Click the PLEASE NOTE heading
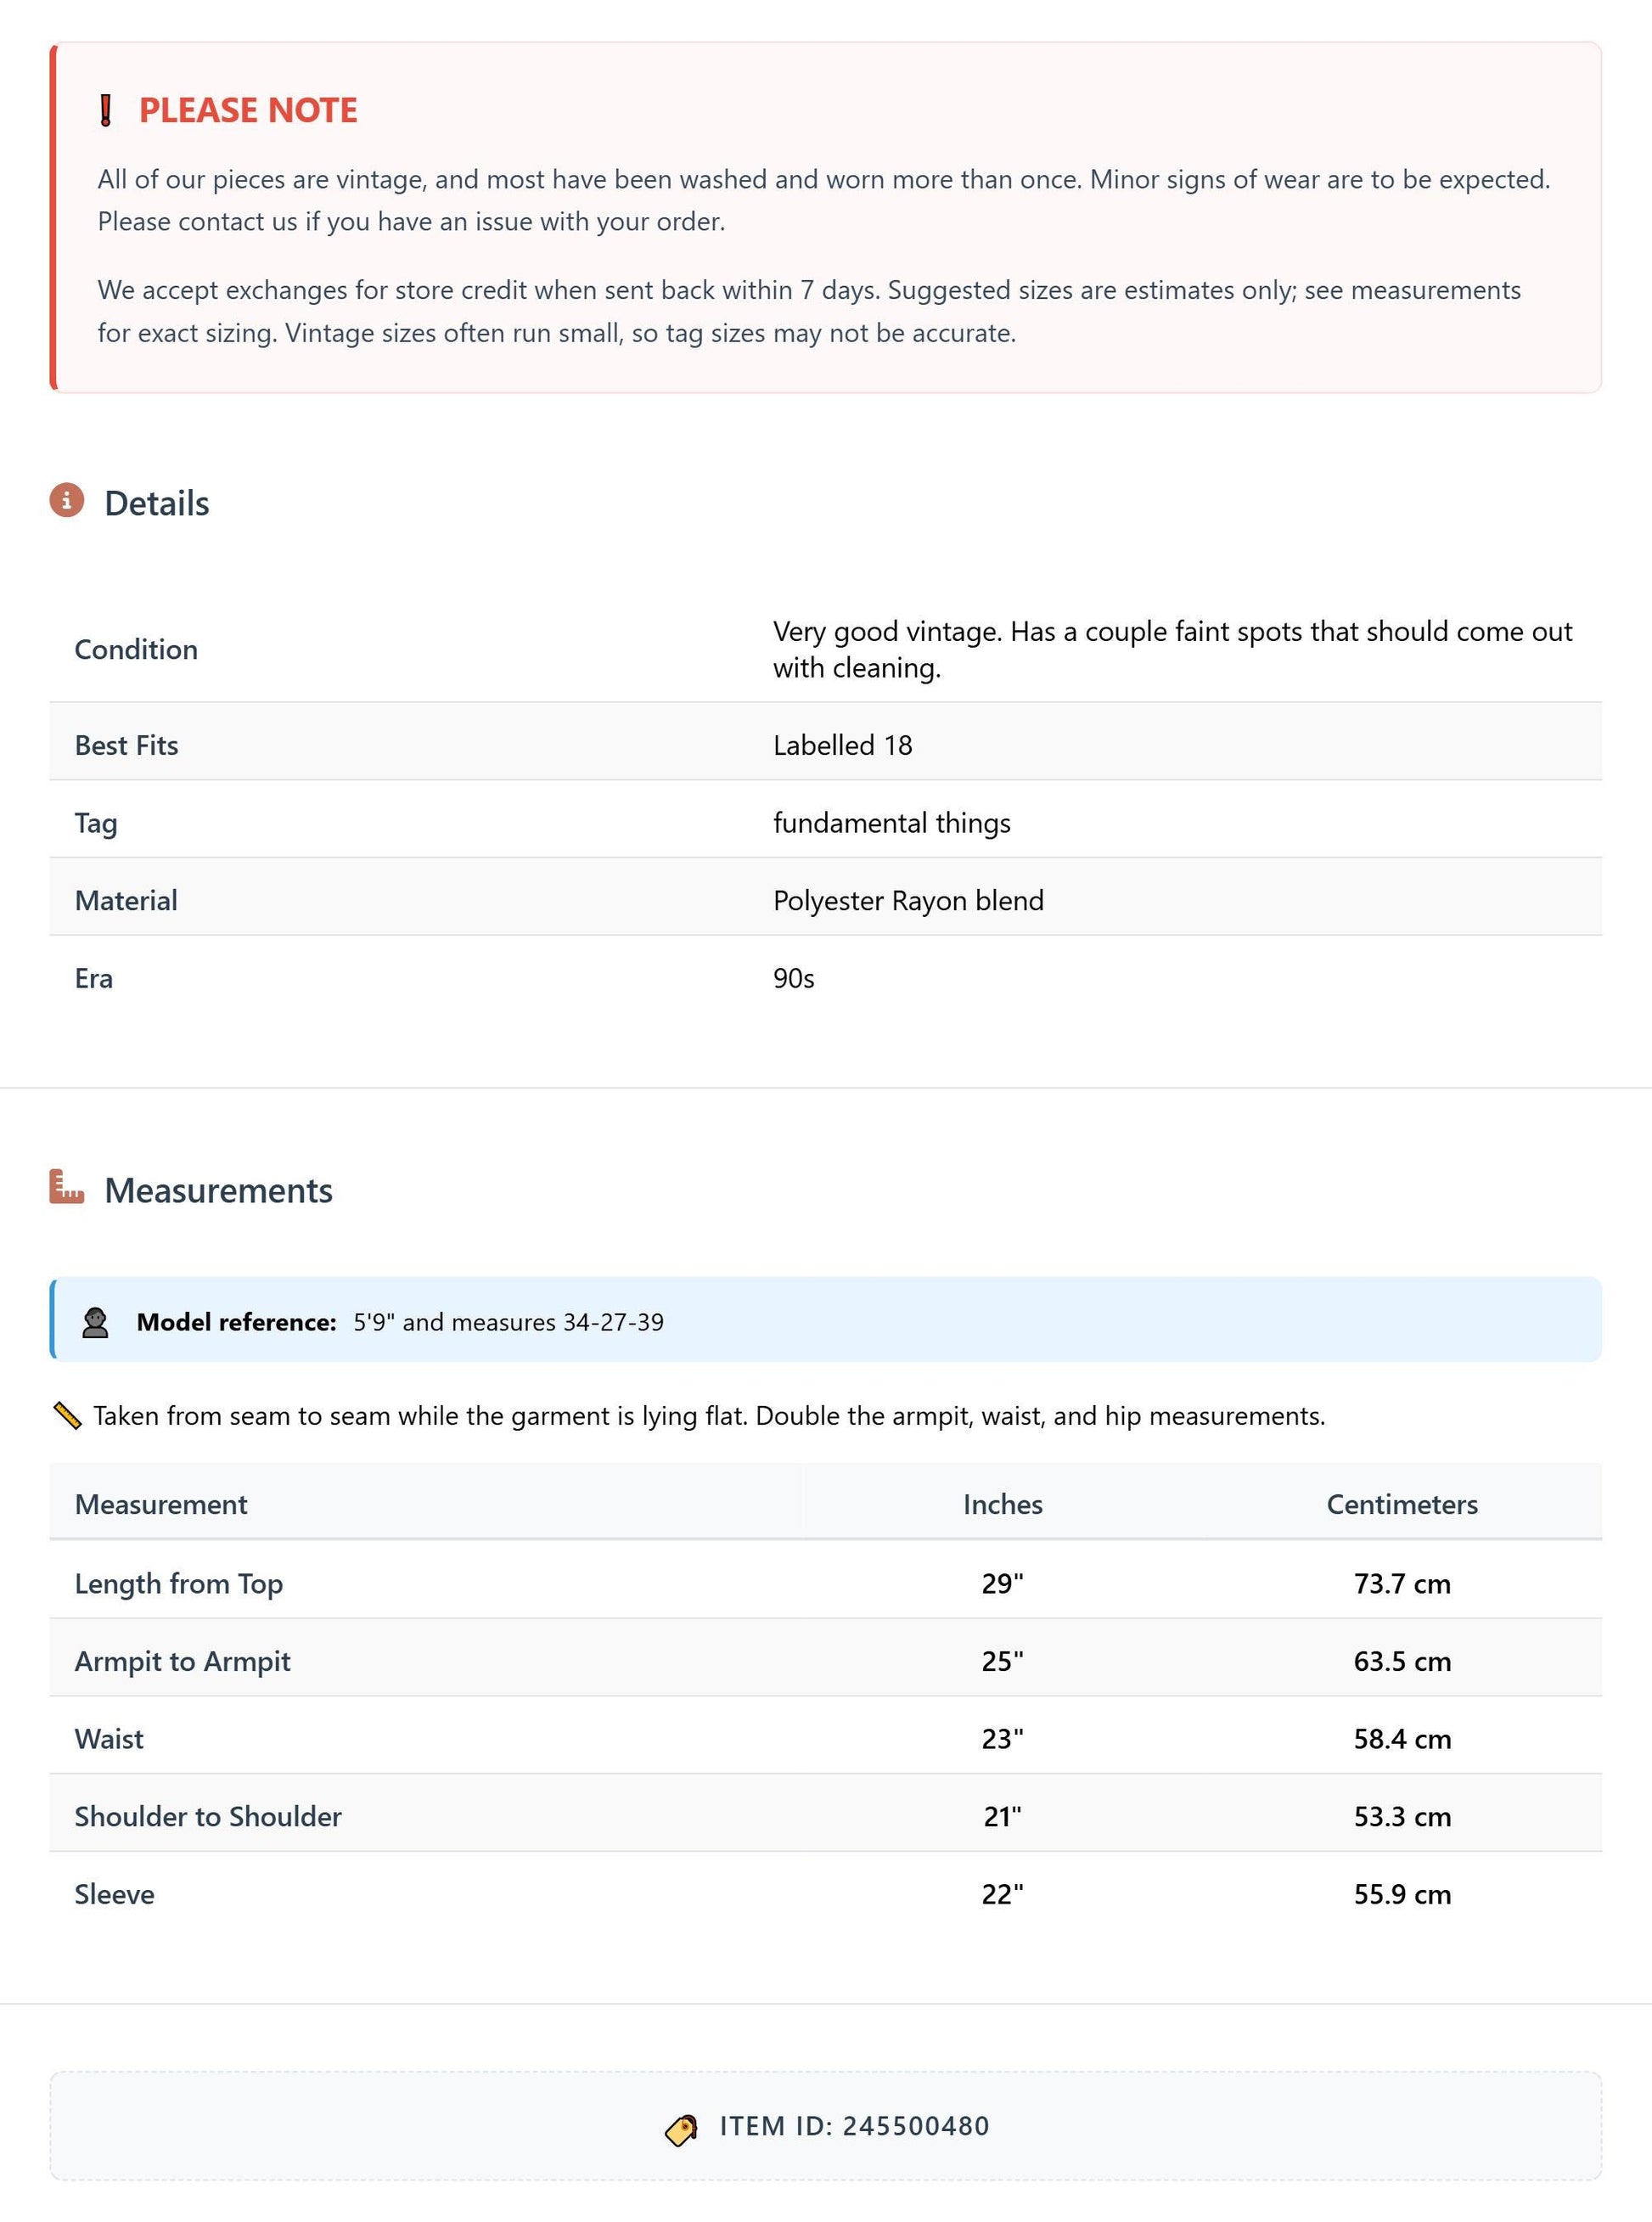The image size is (1652, 2222). coord(248,110)
